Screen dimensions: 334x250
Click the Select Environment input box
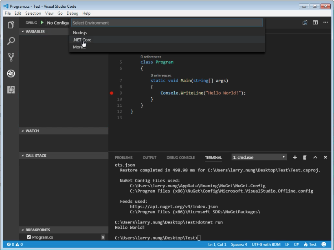pyautogui.click(x=167, y=23)
